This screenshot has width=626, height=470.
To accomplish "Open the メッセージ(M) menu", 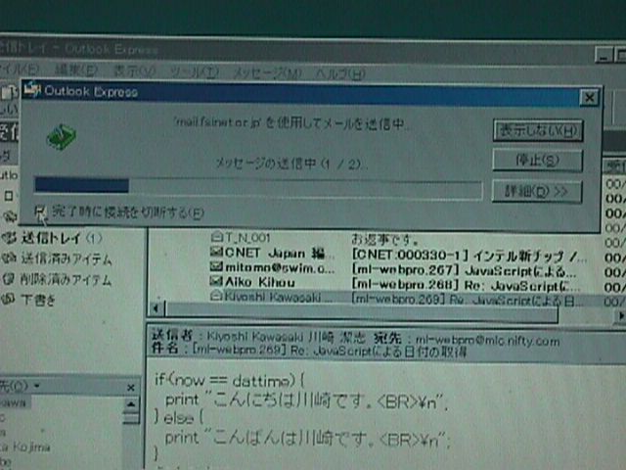I will (267, 73).
